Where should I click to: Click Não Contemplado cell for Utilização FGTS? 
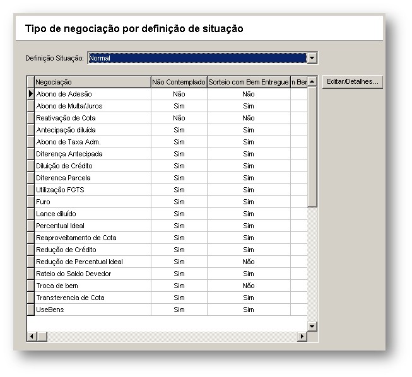[179, 190]
